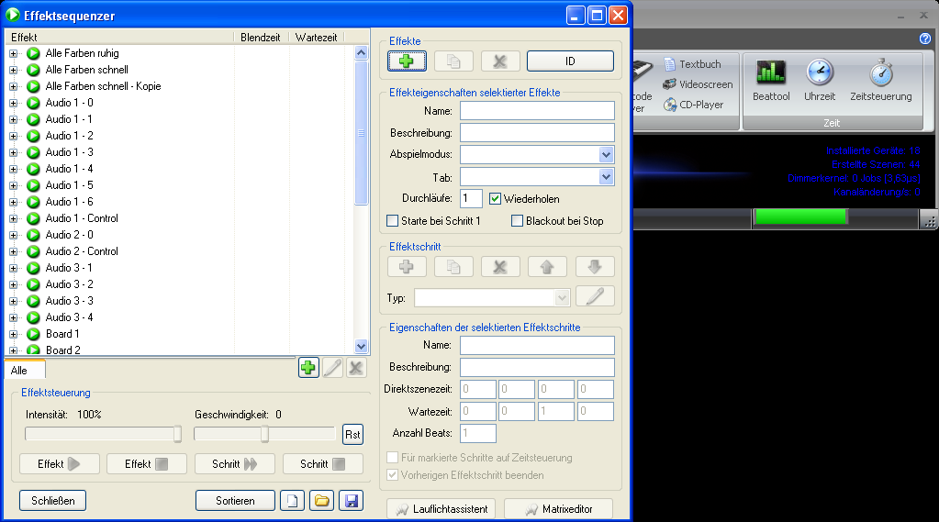The image size is (939, 522).
Task: Click the new blank file icon
Action: [x=292, y=501]
